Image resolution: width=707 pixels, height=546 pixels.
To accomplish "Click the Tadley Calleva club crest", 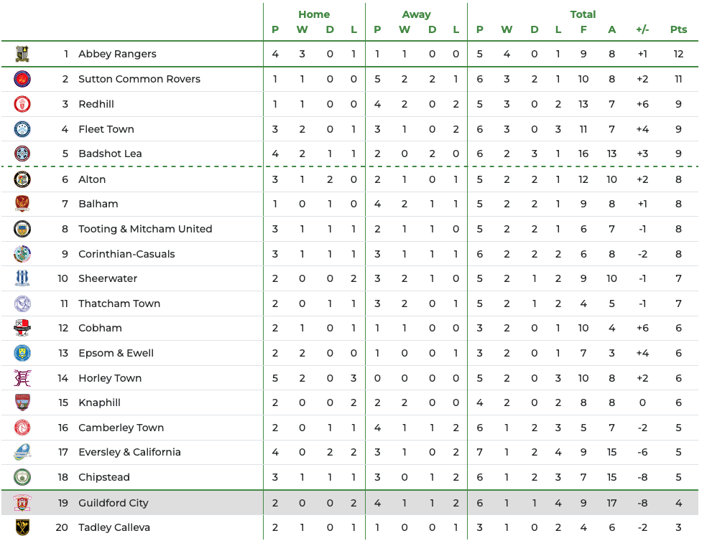I will (x=22, y=527).
